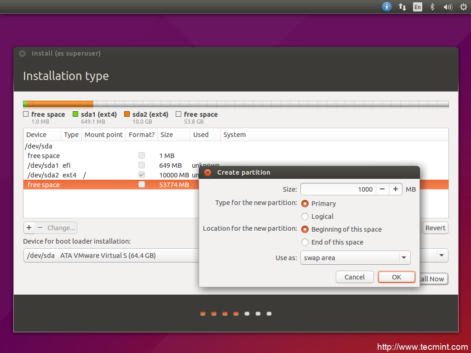Click the network connection indicator icon
The height and width of the screenshot is (353, 471).
(x=402, y=7)
